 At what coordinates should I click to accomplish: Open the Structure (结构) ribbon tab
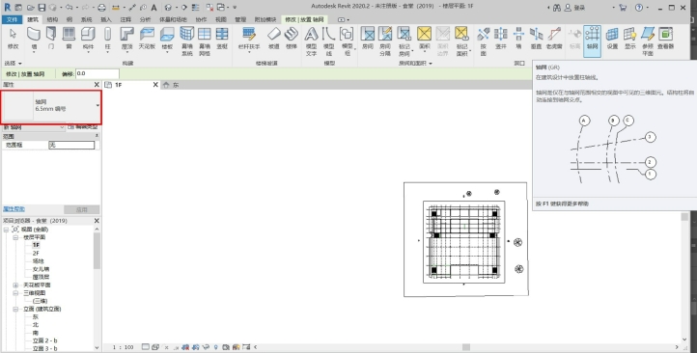point(52,19)
